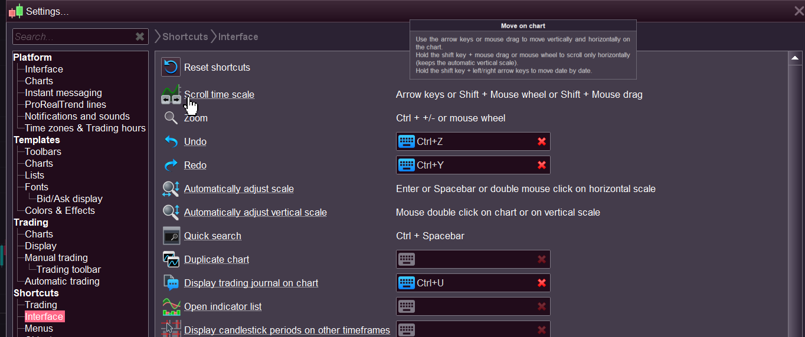
Task: Click the Scroll time scale icon
Action: tap(171, 94)
